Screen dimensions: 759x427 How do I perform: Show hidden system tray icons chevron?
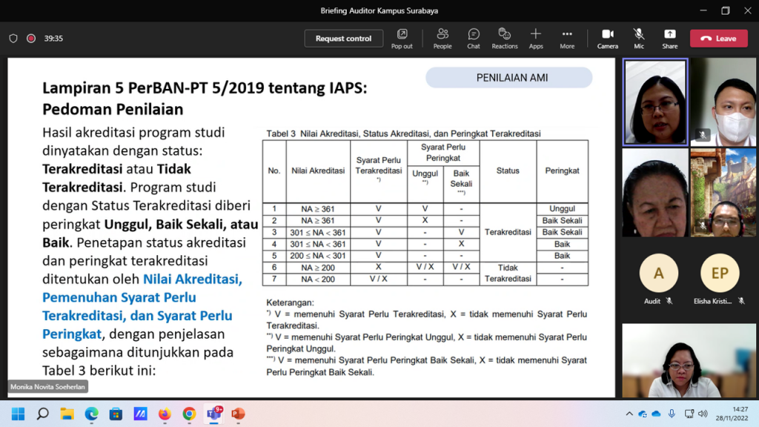click(x=629, y=414)
